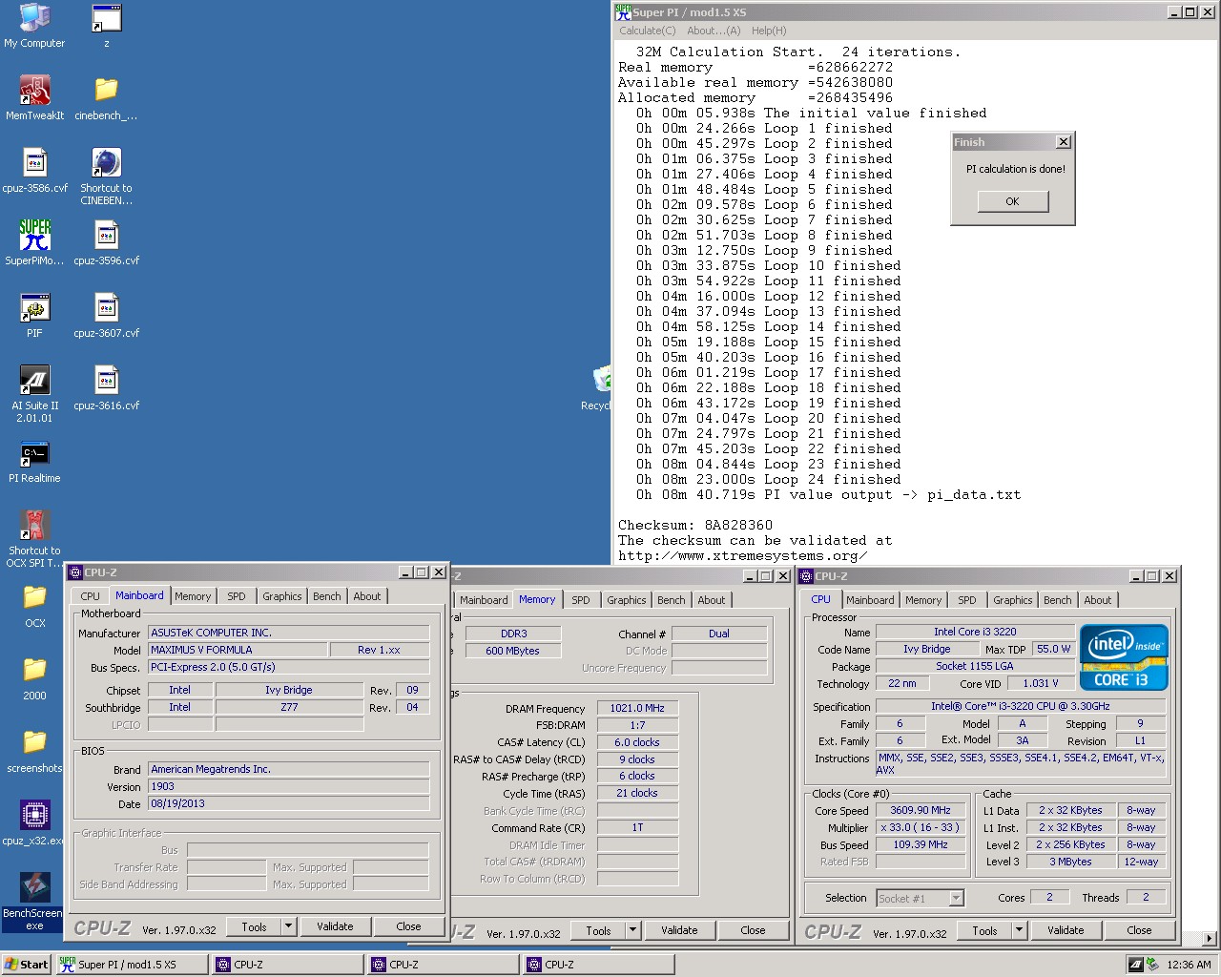Select the Mainboard tab in the right CPU-Z window
The height and width of the screenshot is (977, 1221).
coord(870,600)
